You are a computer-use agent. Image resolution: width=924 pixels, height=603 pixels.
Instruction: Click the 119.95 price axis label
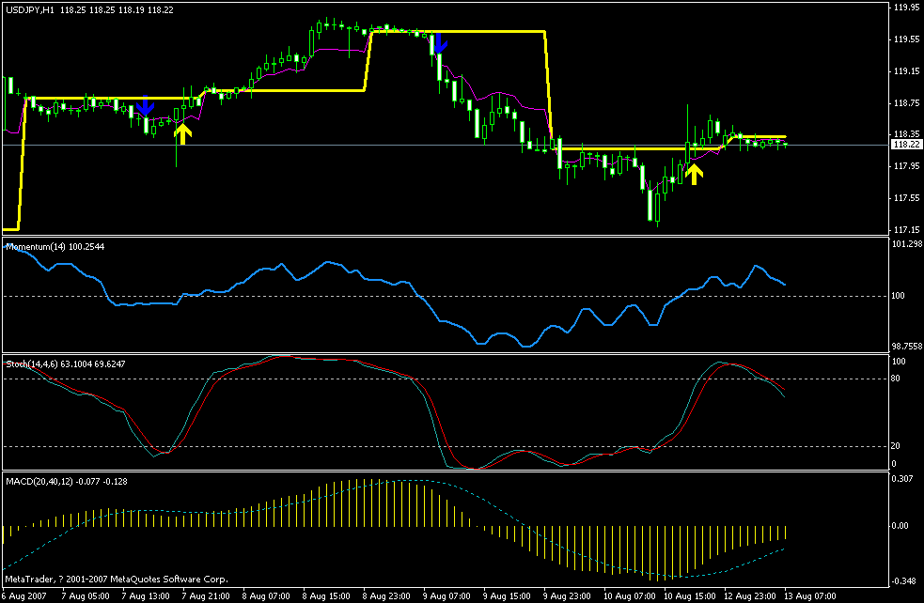click(x=905, y=8)
